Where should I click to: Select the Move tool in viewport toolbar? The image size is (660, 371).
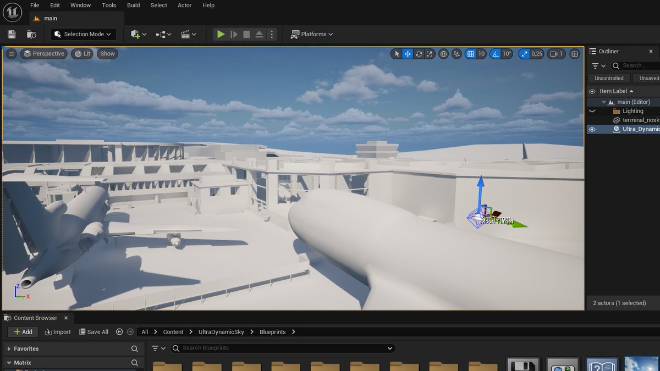click(x=408, y=54)
